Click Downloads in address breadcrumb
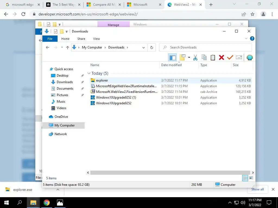 (116, 47)
